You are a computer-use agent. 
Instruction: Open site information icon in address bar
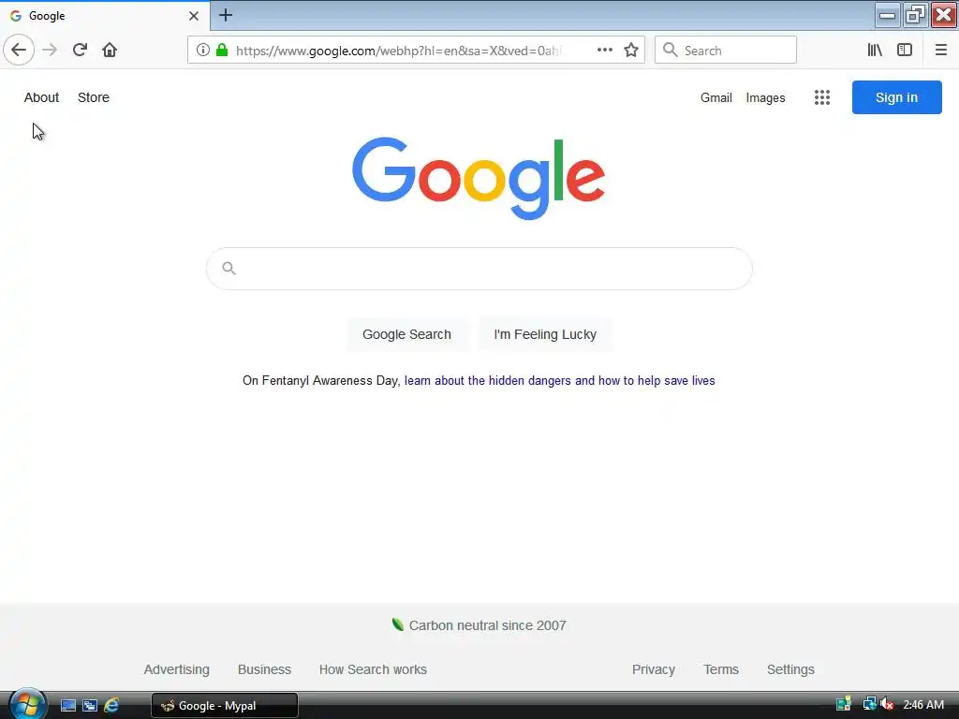(x=202, y=50)
